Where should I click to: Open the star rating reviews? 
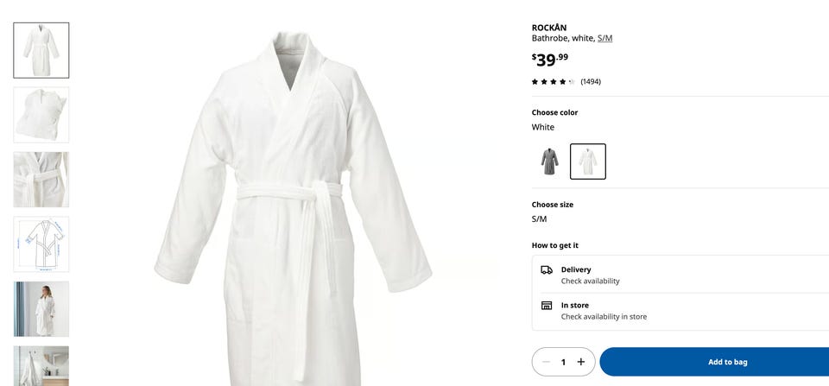(553, 81)
